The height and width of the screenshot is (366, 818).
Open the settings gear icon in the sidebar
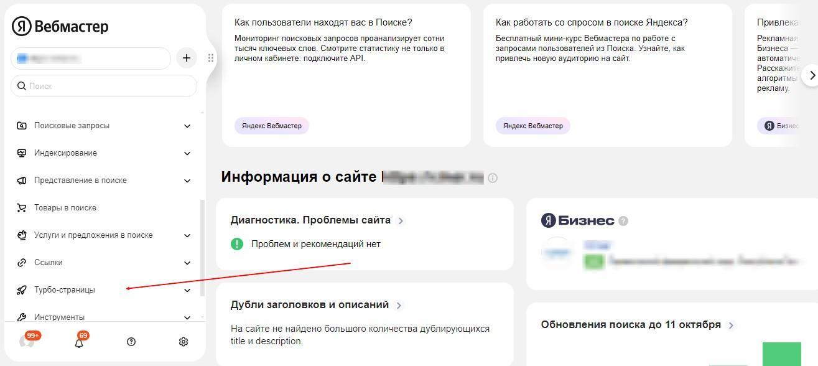(x=184, y=342)
